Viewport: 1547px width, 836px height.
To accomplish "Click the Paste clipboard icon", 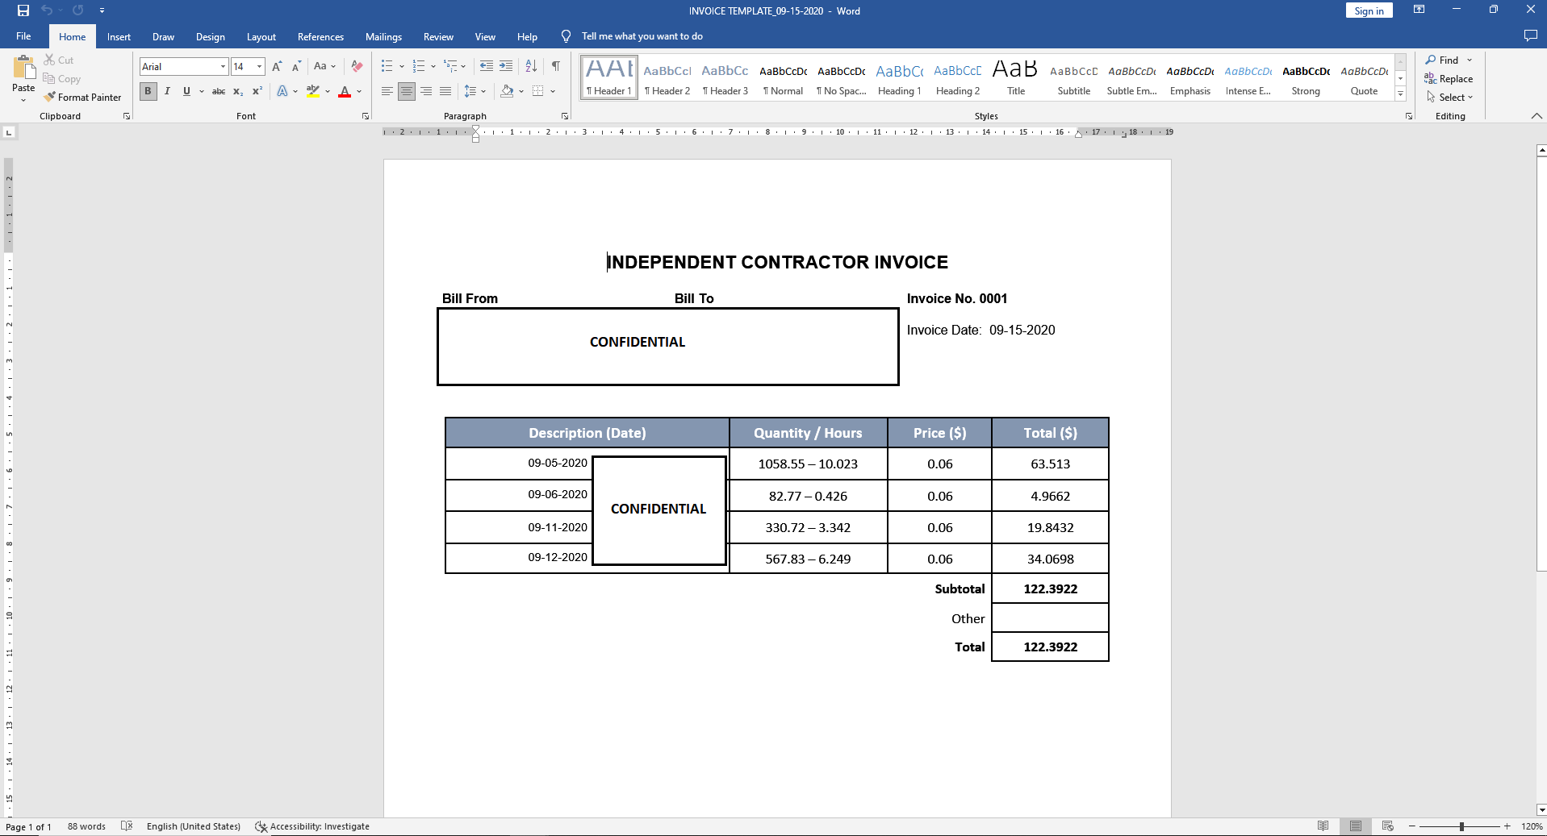I will click(23, 68).
